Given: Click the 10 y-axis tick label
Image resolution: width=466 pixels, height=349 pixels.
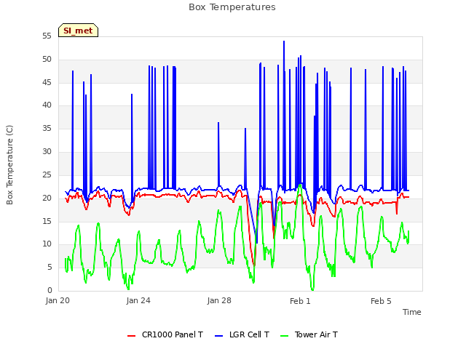Looking at the screenshot, I should pyautogui.click(x=47, y=244).
